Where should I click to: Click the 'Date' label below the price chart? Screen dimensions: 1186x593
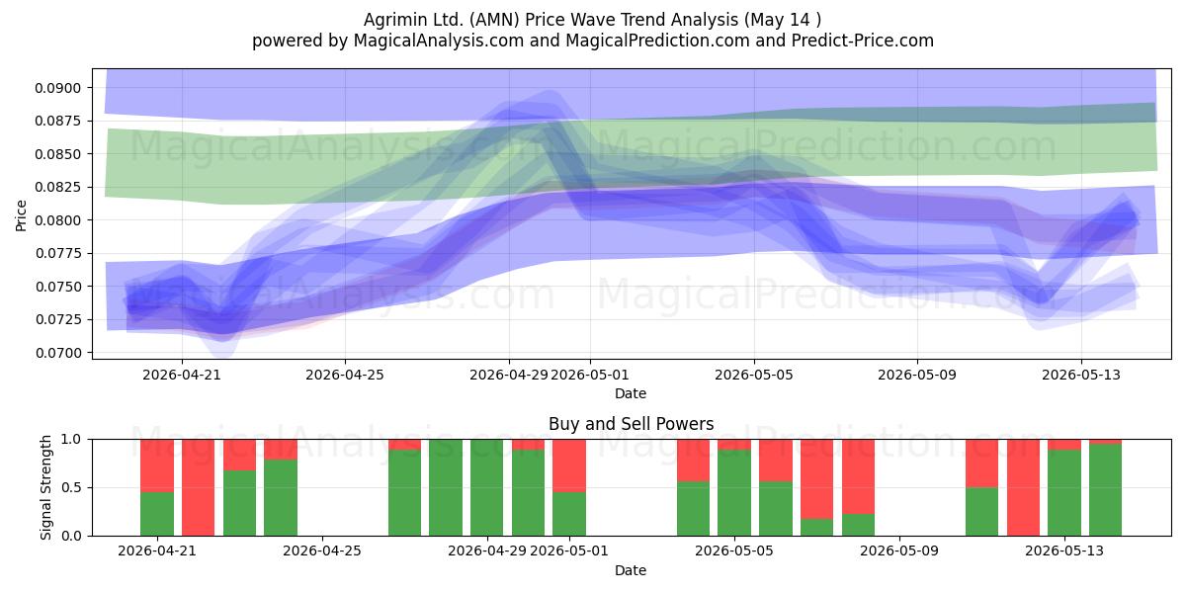click(631, 393)
